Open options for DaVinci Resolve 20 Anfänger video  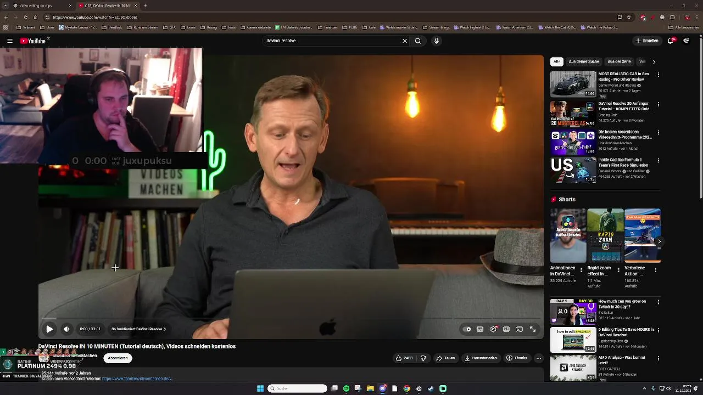click(x=659, y=104)
